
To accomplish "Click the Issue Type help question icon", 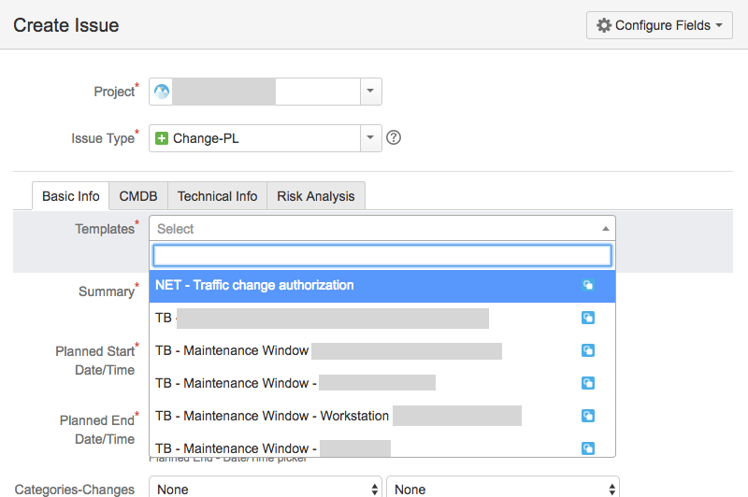I will tap(394, 137).
